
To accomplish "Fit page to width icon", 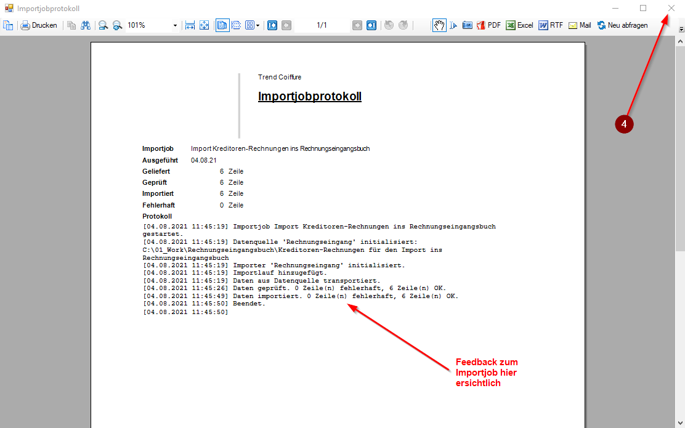I will pos(190,25).
